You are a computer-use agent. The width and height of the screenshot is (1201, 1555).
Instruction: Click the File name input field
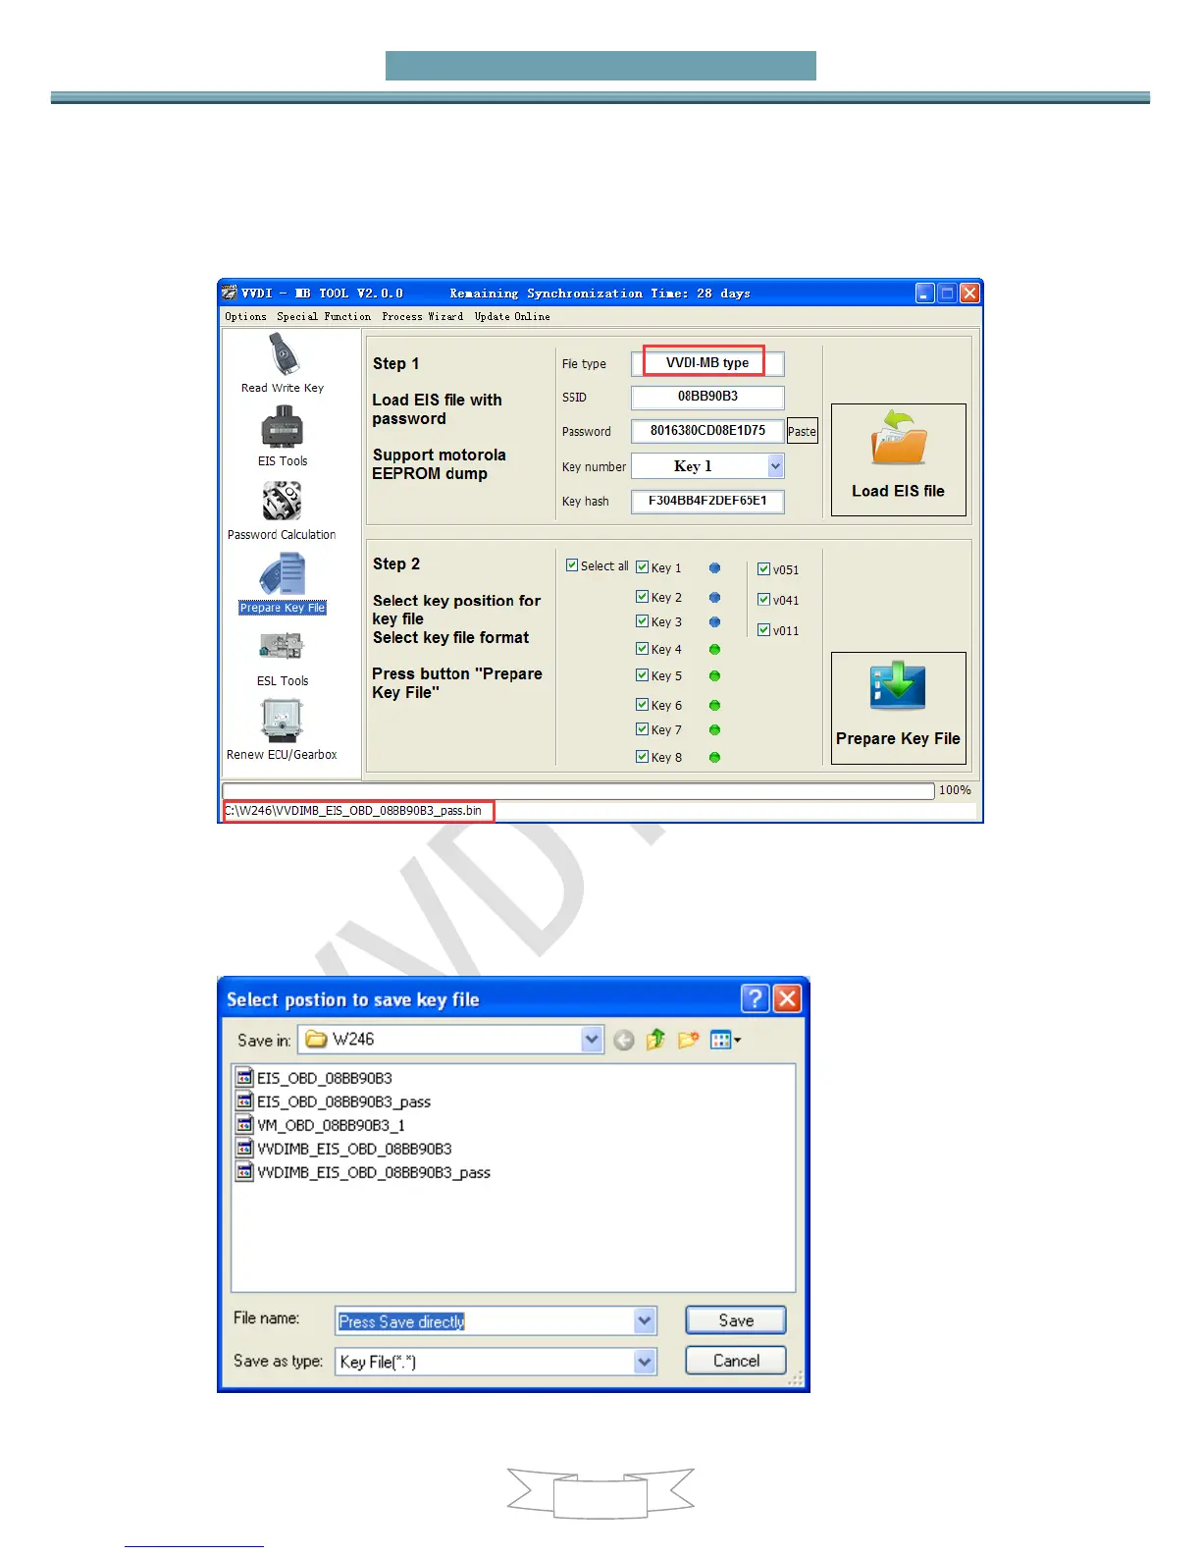pyautogui.click(x=486, y=1321)
